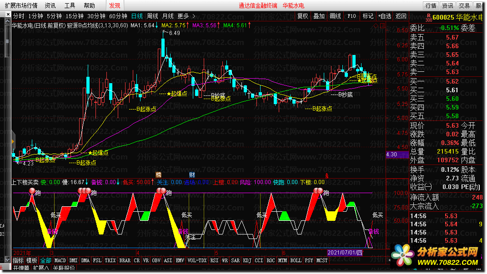
Task: Switch indicator to EMV
Action: point(180,260)
